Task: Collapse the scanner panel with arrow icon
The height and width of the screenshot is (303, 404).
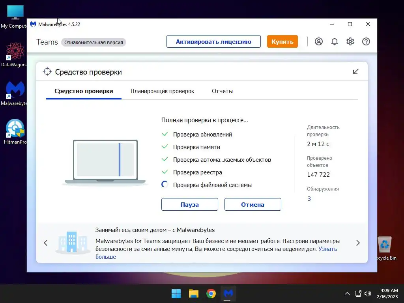Action: click(x=355, y=72)
